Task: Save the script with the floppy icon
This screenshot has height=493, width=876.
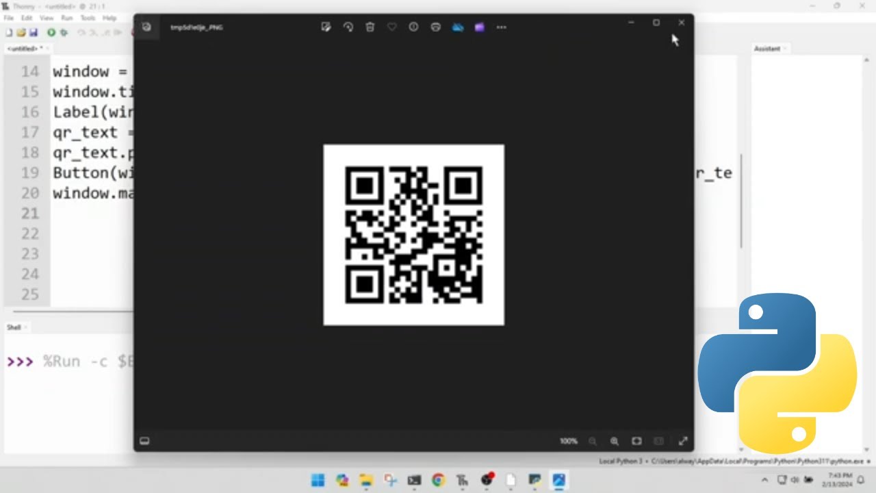Action: 32,32
